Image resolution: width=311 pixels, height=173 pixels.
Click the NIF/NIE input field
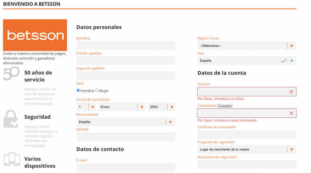126,137
